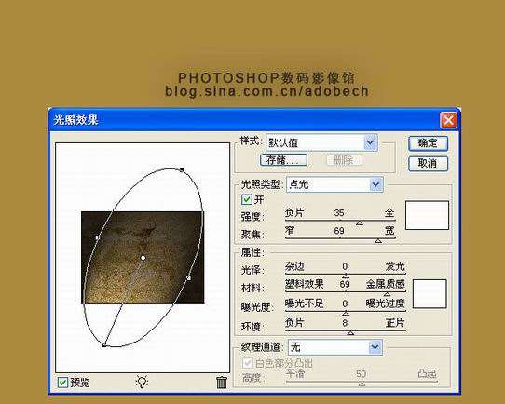Image resolution: width=505 pixels, height=404 pixels.
Task: Open the light color swatch beside 强度
Action: [x=427, y=215]
